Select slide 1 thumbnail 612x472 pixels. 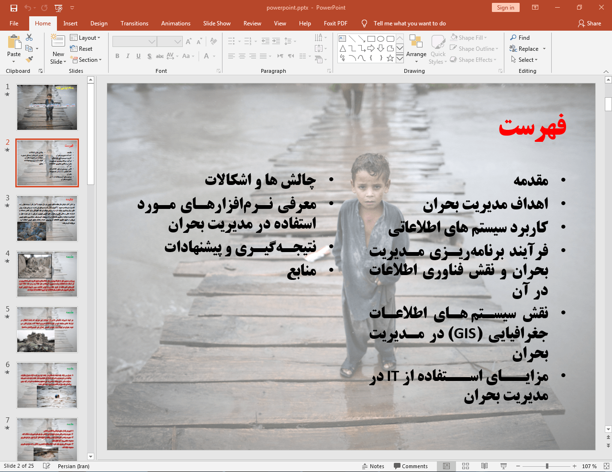(47, 107)
